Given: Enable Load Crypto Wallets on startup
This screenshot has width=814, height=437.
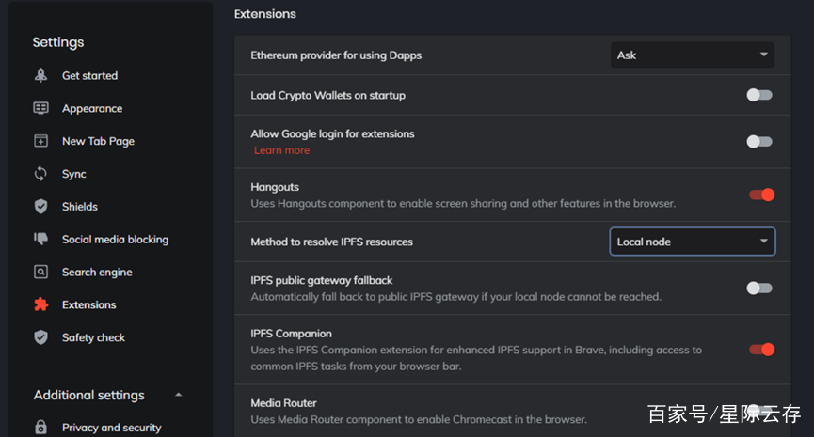Looking at the screenshot, I should click(759, 95).
